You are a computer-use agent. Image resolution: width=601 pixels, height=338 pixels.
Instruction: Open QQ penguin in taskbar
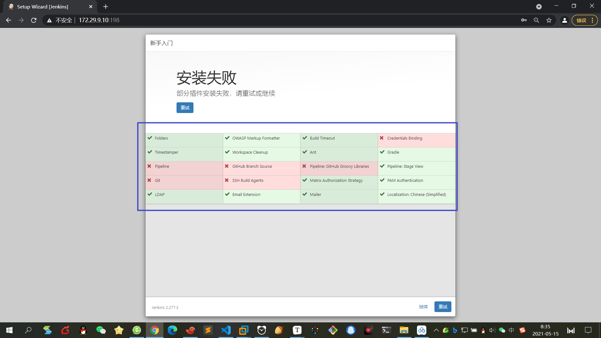pos(83,330)
